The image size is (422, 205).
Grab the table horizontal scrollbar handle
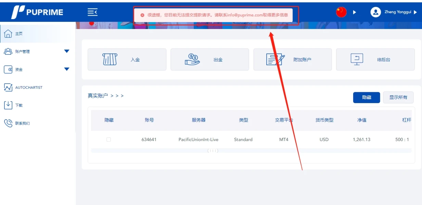[x=213, y=151]
